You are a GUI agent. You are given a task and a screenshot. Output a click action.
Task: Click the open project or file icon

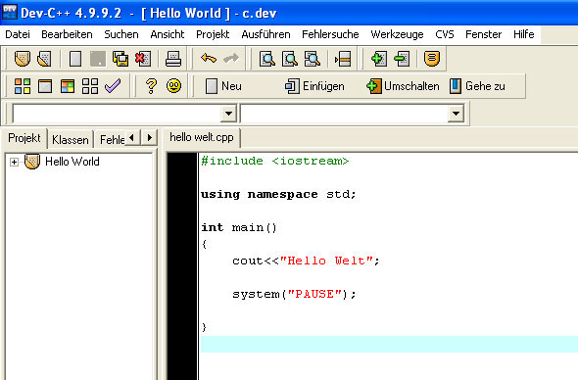click(x=45, y=59)
